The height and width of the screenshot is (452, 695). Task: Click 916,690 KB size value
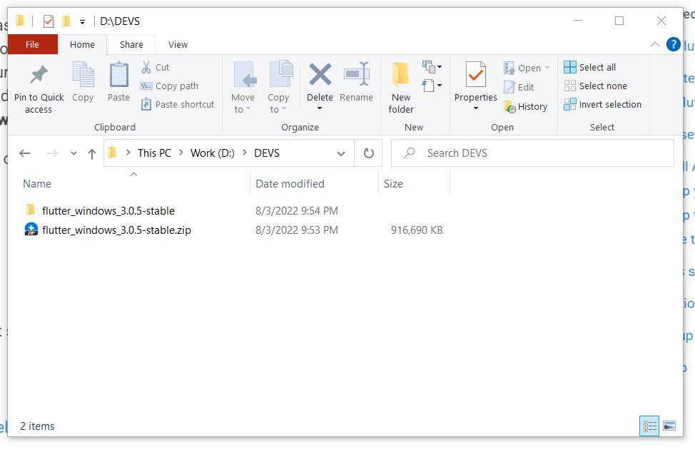(x=417, y=230)
